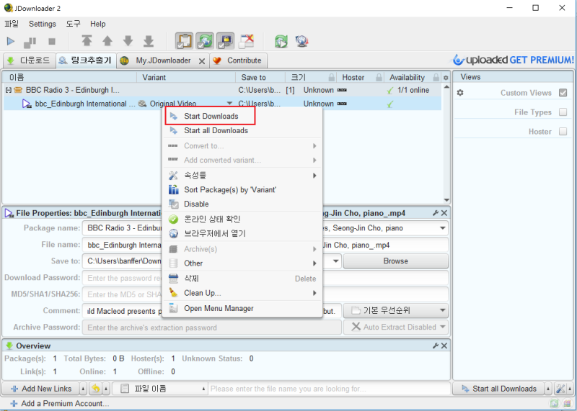Click the Archive Password input field
This screenshot has height=411, width=577.
coord(212,328)
